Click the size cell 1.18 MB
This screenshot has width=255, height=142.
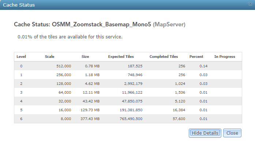92,75
